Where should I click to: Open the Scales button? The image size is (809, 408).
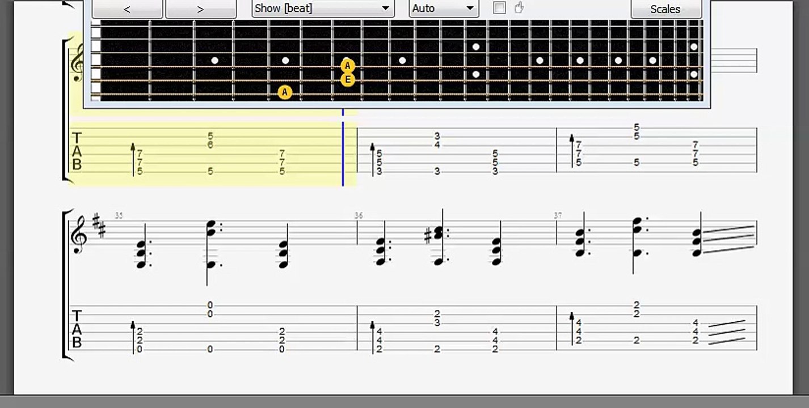[665, 9]
